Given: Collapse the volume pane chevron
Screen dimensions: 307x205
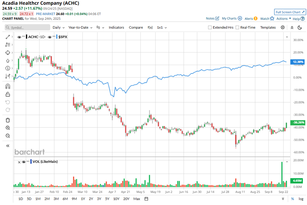Looking at the screenshot, I should point(287,162).
